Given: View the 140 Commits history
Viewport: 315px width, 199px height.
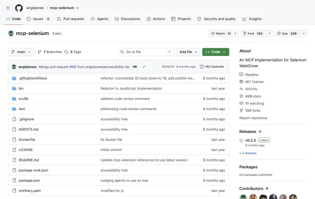Looking at the screenshot, I should (x=212, y=66).
